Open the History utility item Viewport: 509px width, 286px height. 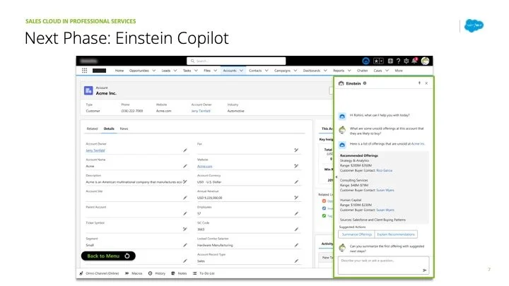pyautogui.click(x=157, y=273)
